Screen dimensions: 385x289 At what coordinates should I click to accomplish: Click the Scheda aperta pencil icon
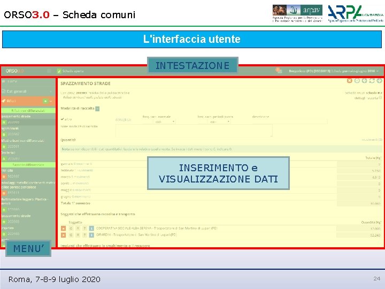[x=59, y=71]
